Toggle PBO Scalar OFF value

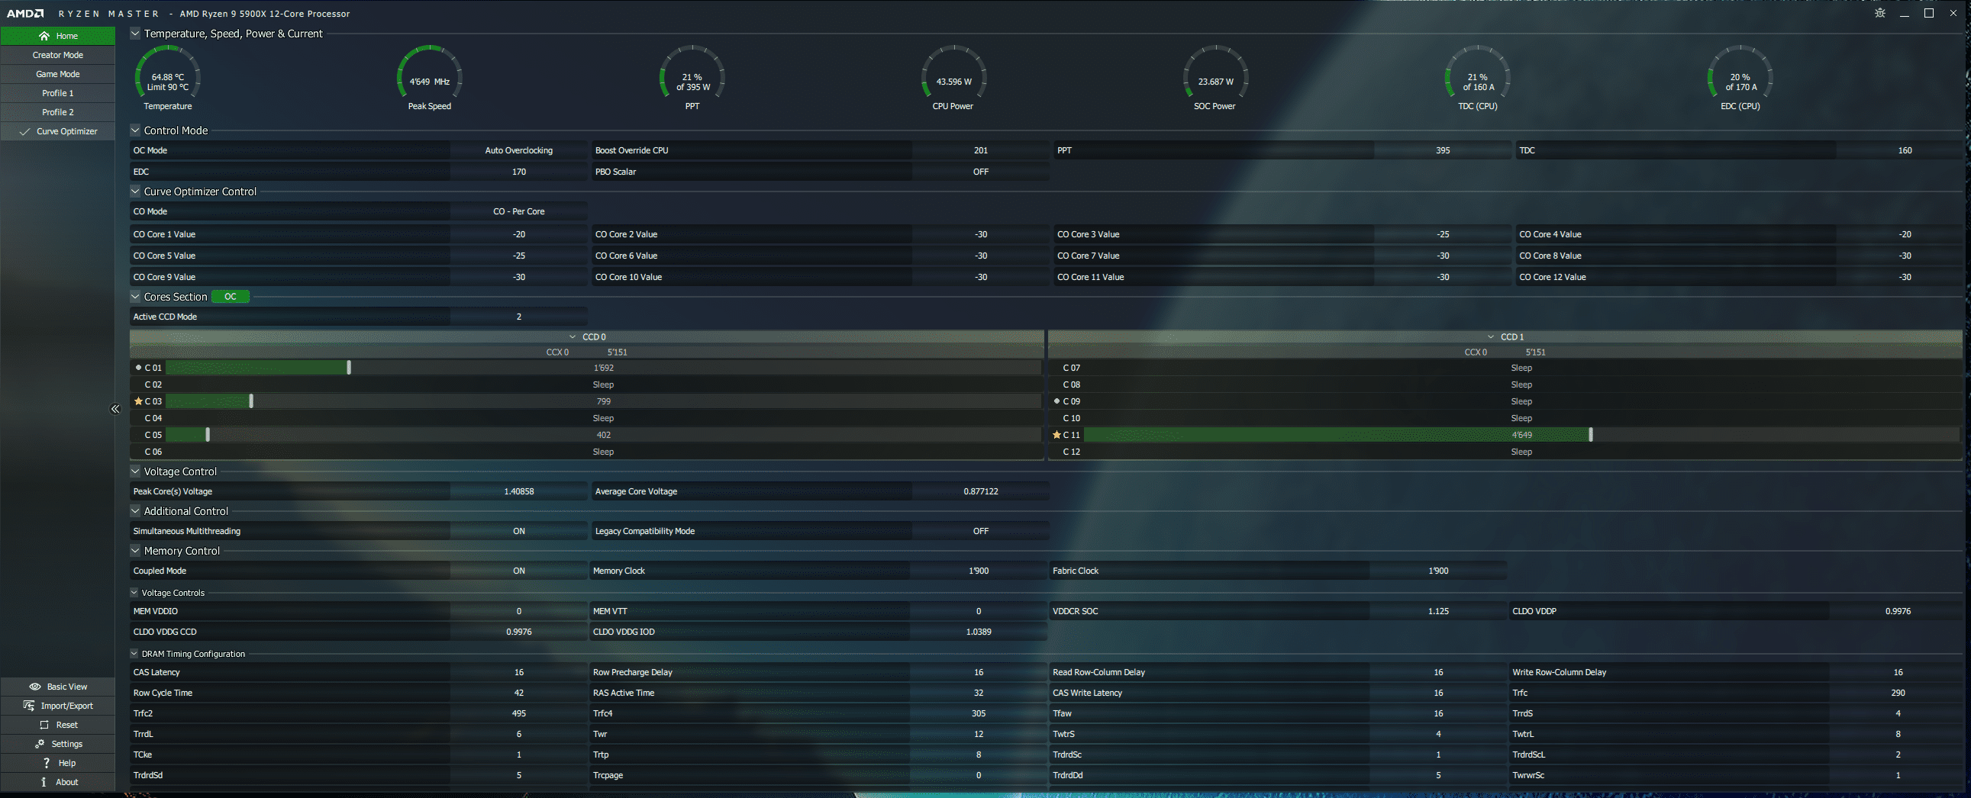[980, 172]
